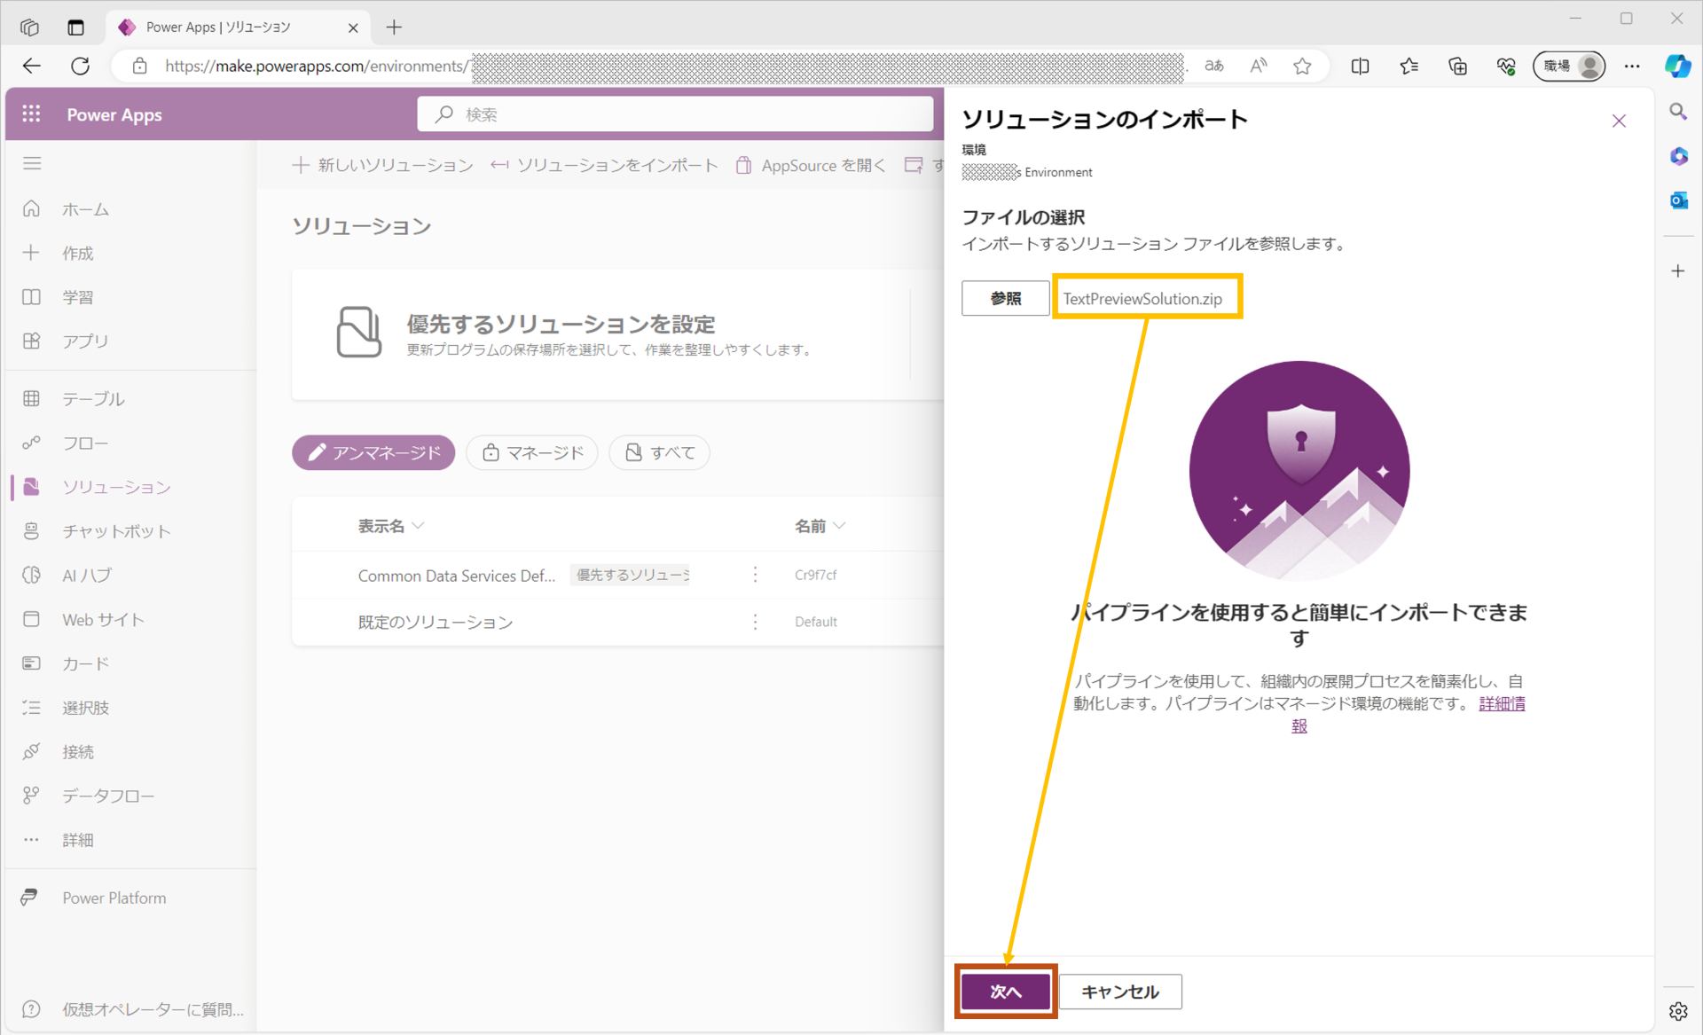
Task: Select the マネージド filter tab
Action: click(532, 452)
